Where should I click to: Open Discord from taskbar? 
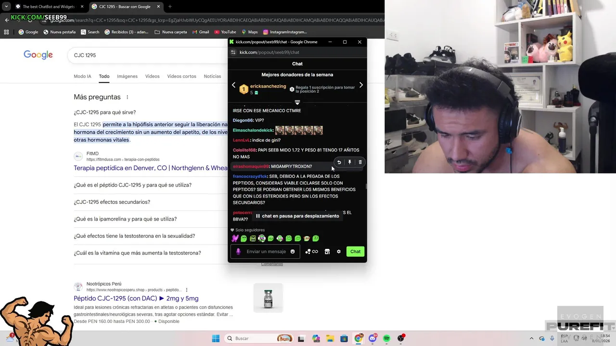[x=372, y=338]
